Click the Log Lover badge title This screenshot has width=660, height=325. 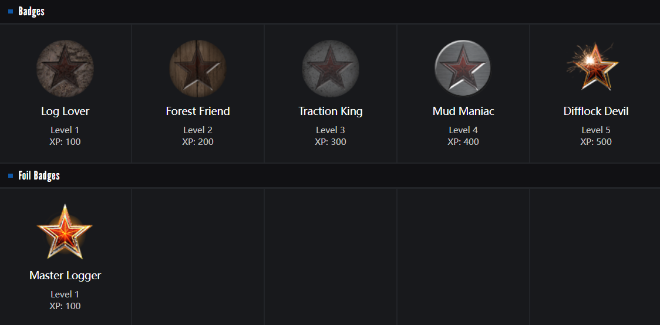click(x=65, y=111)
